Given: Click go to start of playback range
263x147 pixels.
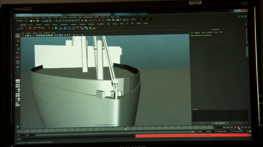Looking at the screenshot, I should tap(224, 127).
